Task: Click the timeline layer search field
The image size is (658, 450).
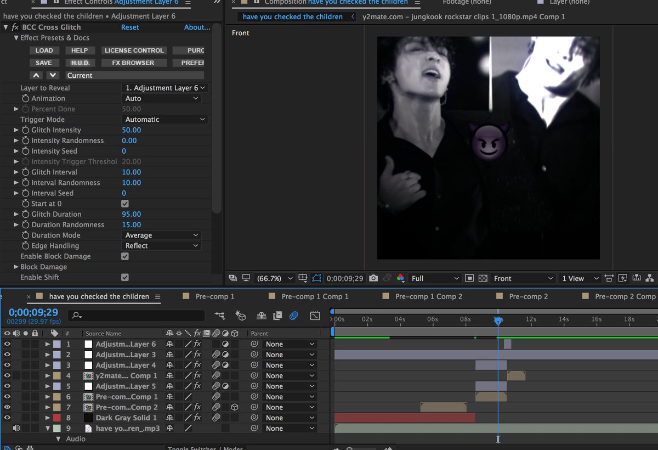Action: pyautogui.click(x=137, y=316)
